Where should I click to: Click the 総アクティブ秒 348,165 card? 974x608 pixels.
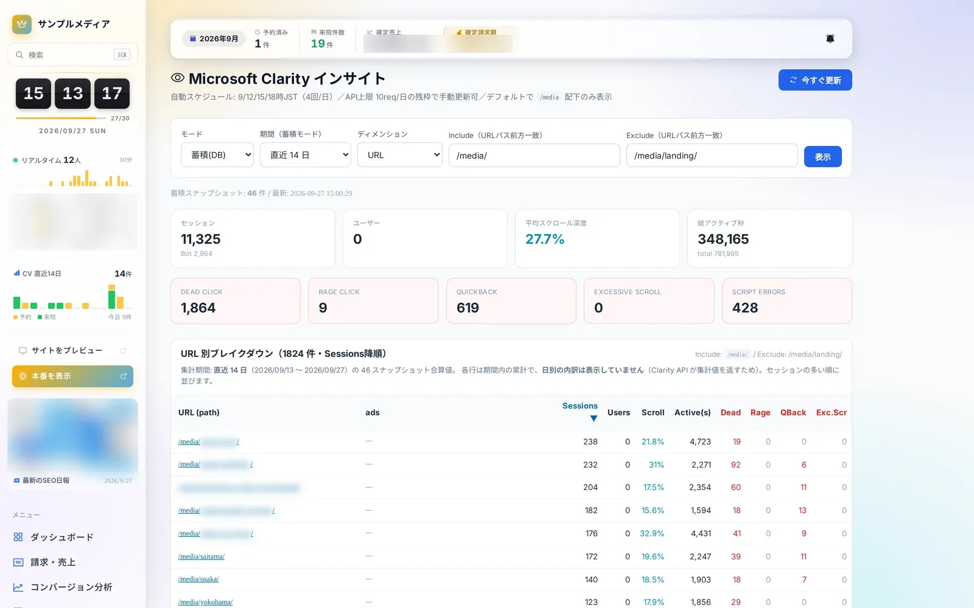click(x=769, y=238)
